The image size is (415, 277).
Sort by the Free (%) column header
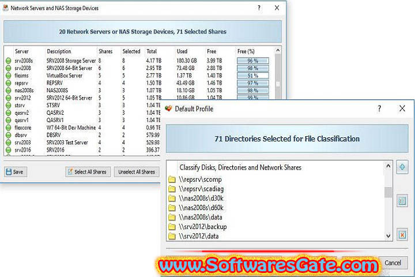tap(246, 51)
